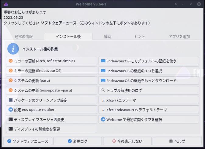Click the インストール後の作業 heading

40,49
